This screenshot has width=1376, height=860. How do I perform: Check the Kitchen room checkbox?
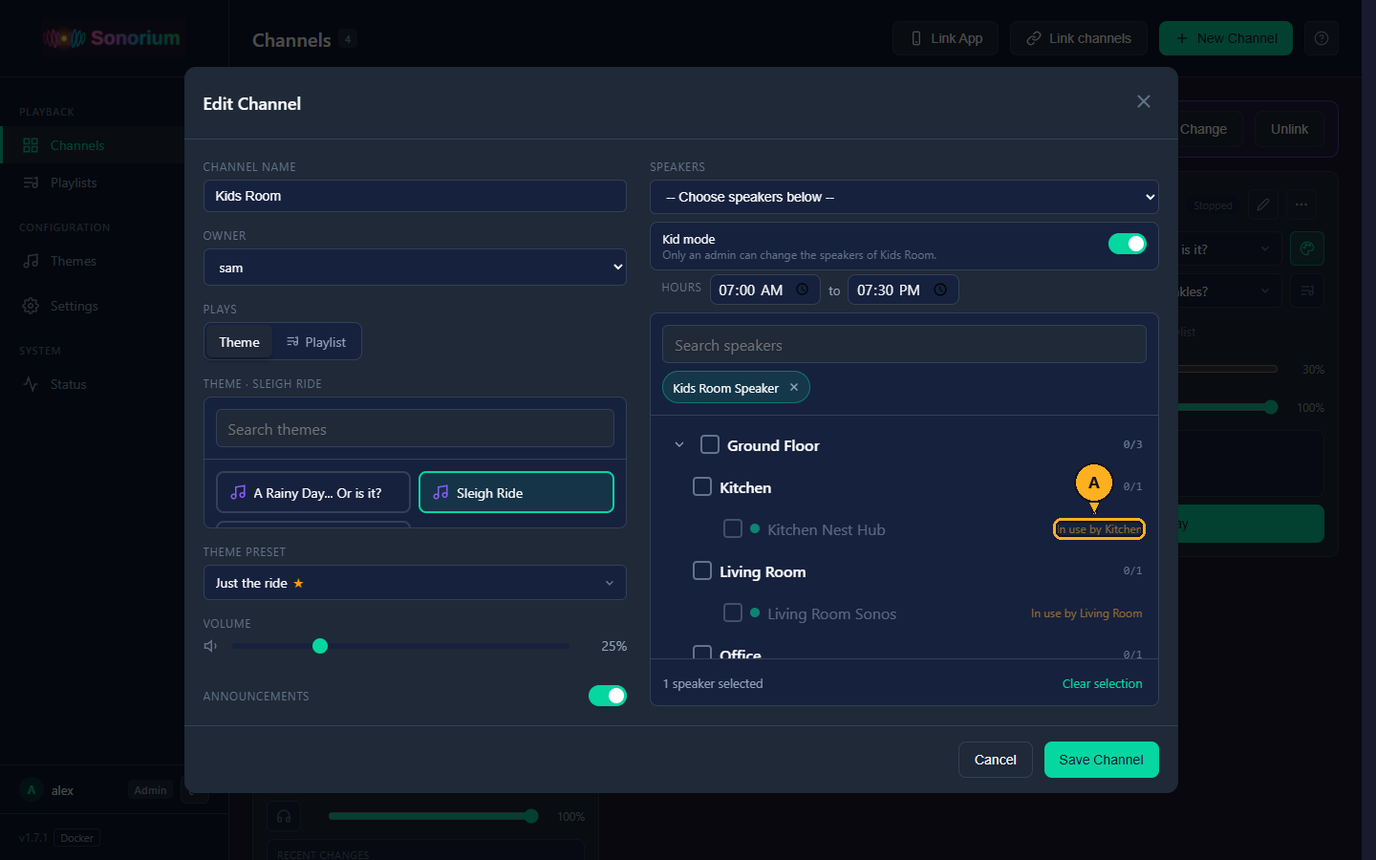pos(702,486)
